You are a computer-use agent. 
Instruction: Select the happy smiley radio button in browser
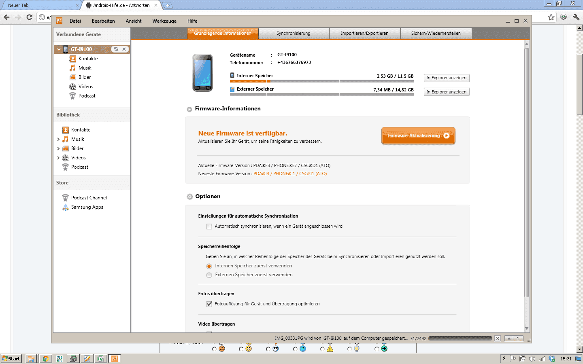(x=241, y=349)
